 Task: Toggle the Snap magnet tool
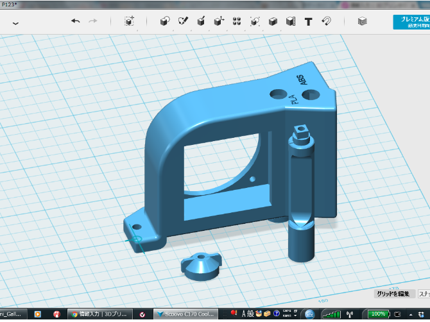click(326, 21)
